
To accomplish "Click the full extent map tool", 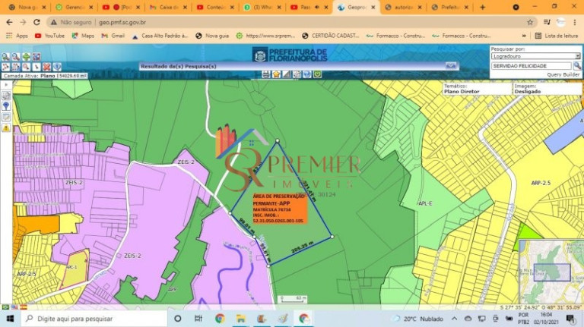I will click(x=36, y=57).
